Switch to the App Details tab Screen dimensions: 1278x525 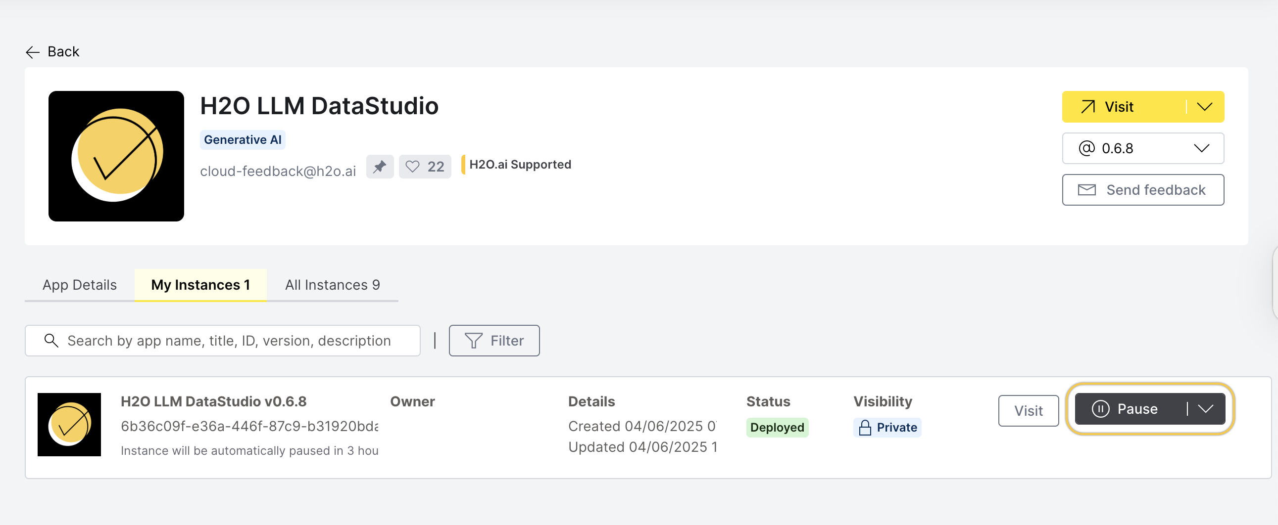pos(79,285)
